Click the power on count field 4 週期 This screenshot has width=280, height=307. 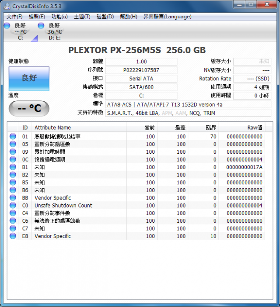click(x=252, y=87)
